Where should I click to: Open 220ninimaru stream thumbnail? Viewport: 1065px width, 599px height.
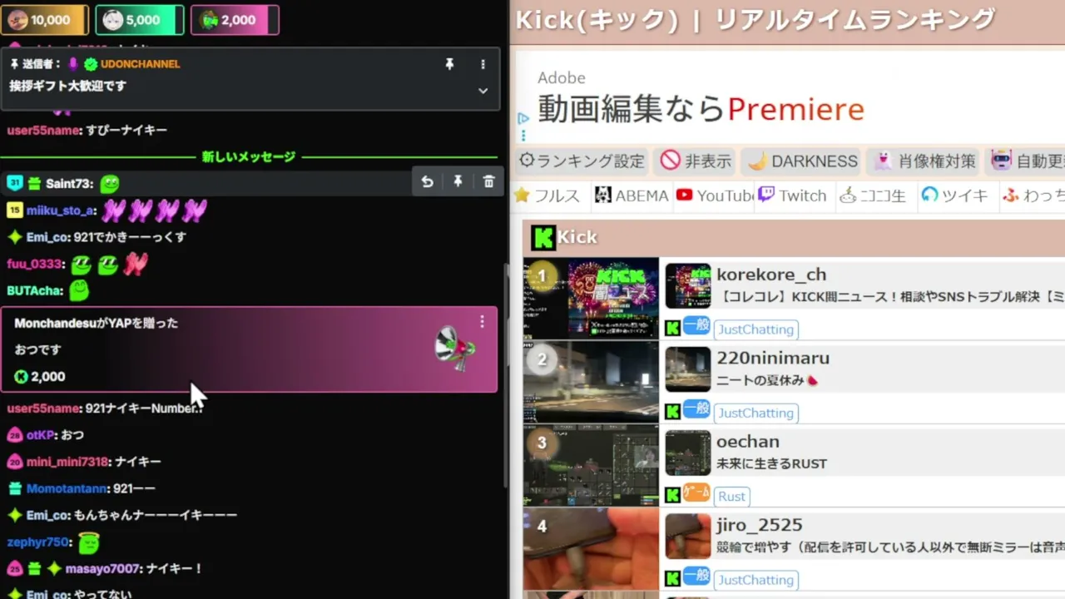coord(591,381)
